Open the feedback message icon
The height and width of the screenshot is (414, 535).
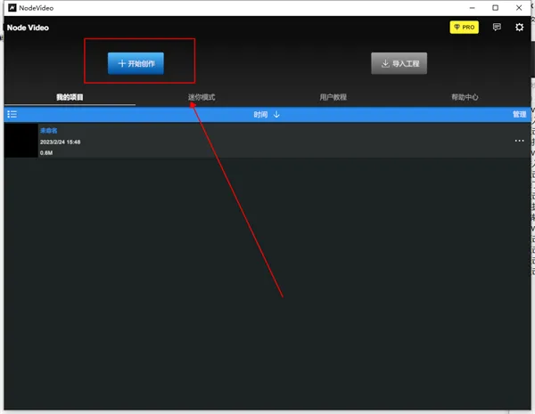coord(497,27)
